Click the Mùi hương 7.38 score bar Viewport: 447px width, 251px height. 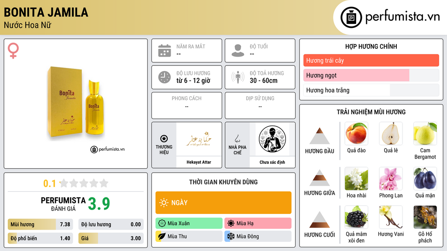tap(40, 224)
